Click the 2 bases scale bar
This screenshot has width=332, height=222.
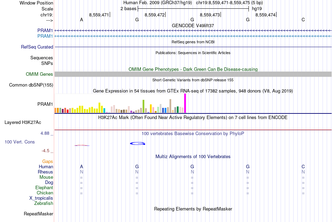click(193, 9)
